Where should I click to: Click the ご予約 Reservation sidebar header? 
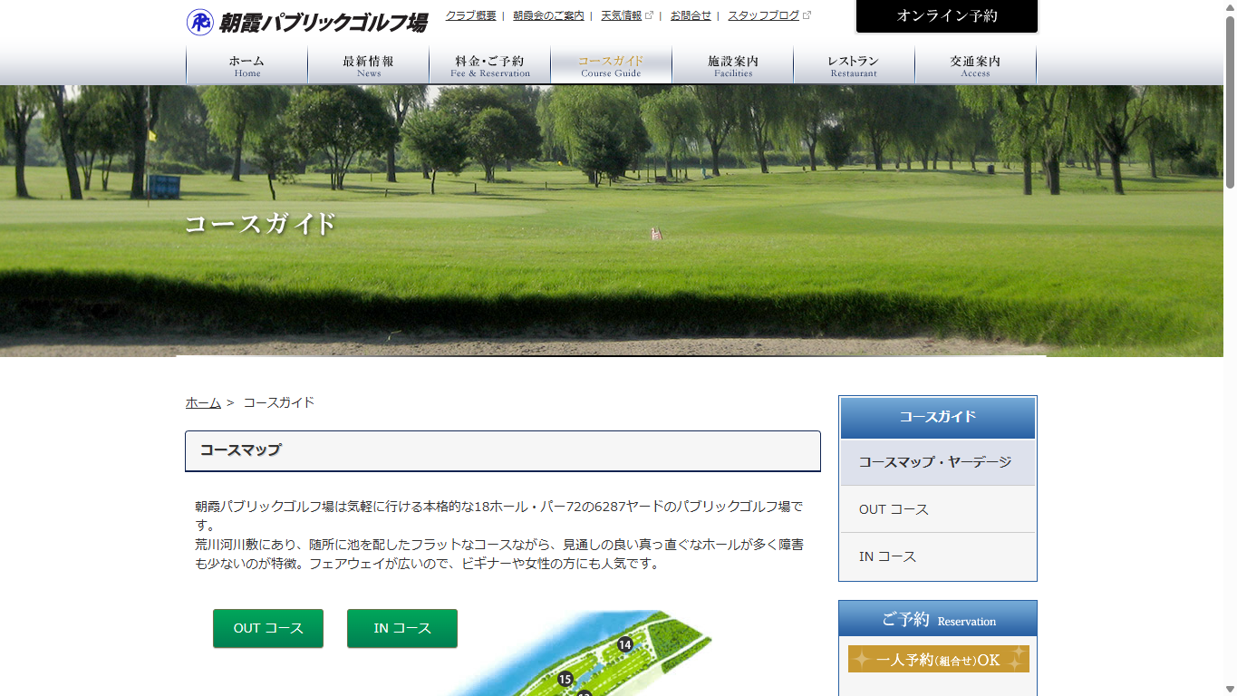point(938,619)
